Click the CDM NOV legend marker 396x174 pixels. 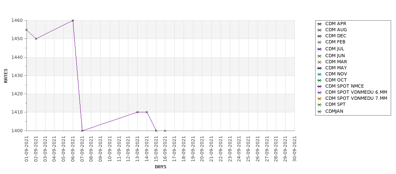point(320,74)
